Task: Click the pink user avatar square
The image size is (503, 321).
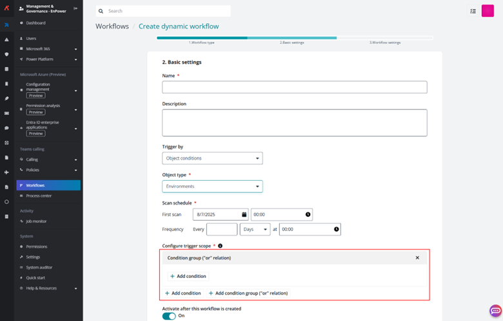Action: (488, 11)
